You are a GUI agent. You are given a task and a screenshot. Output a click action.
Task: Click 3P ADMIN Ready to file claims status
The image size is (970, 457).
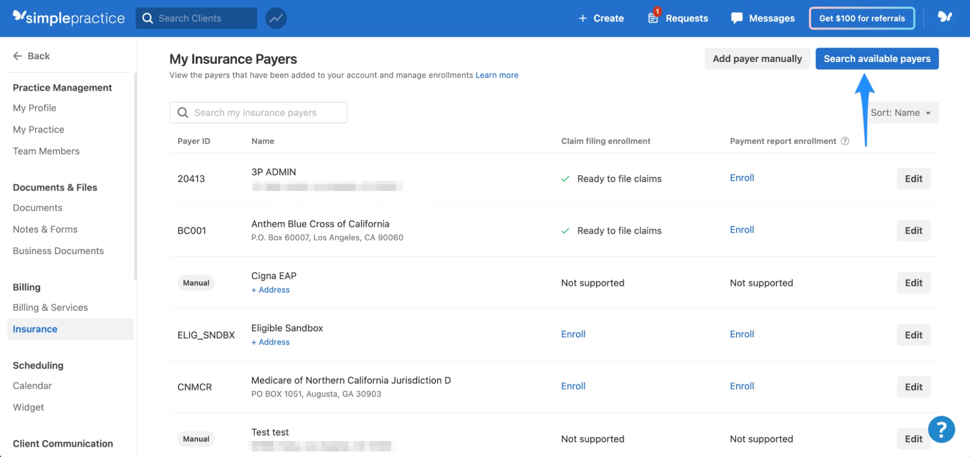pos(611,179)
